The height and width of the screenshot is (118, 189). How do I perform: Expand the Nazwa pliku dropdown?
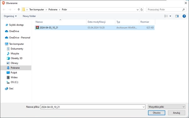pyautogui.click(x=143, y=107)
